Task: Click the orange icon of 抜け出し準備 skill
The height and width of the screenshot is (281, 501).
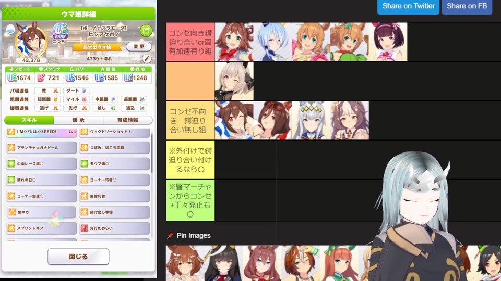Action: click(85, 212)
